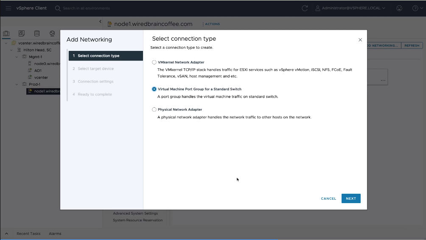Collapse the Hilton Head, SC datacenter node
This screenshot has height=240, width=426.
[11, 50]
